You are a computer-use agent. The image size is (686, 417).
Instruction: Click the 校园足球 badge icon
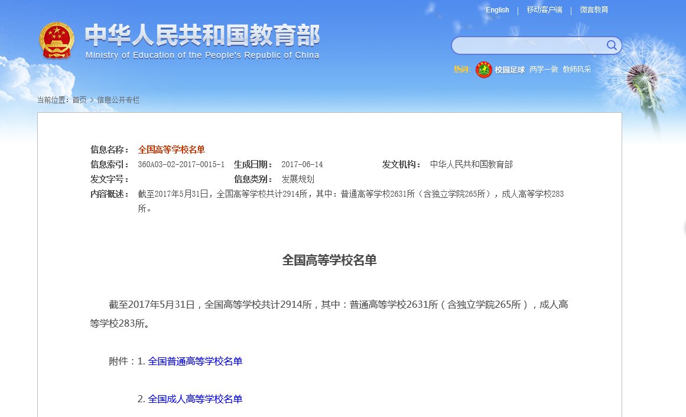483,69
